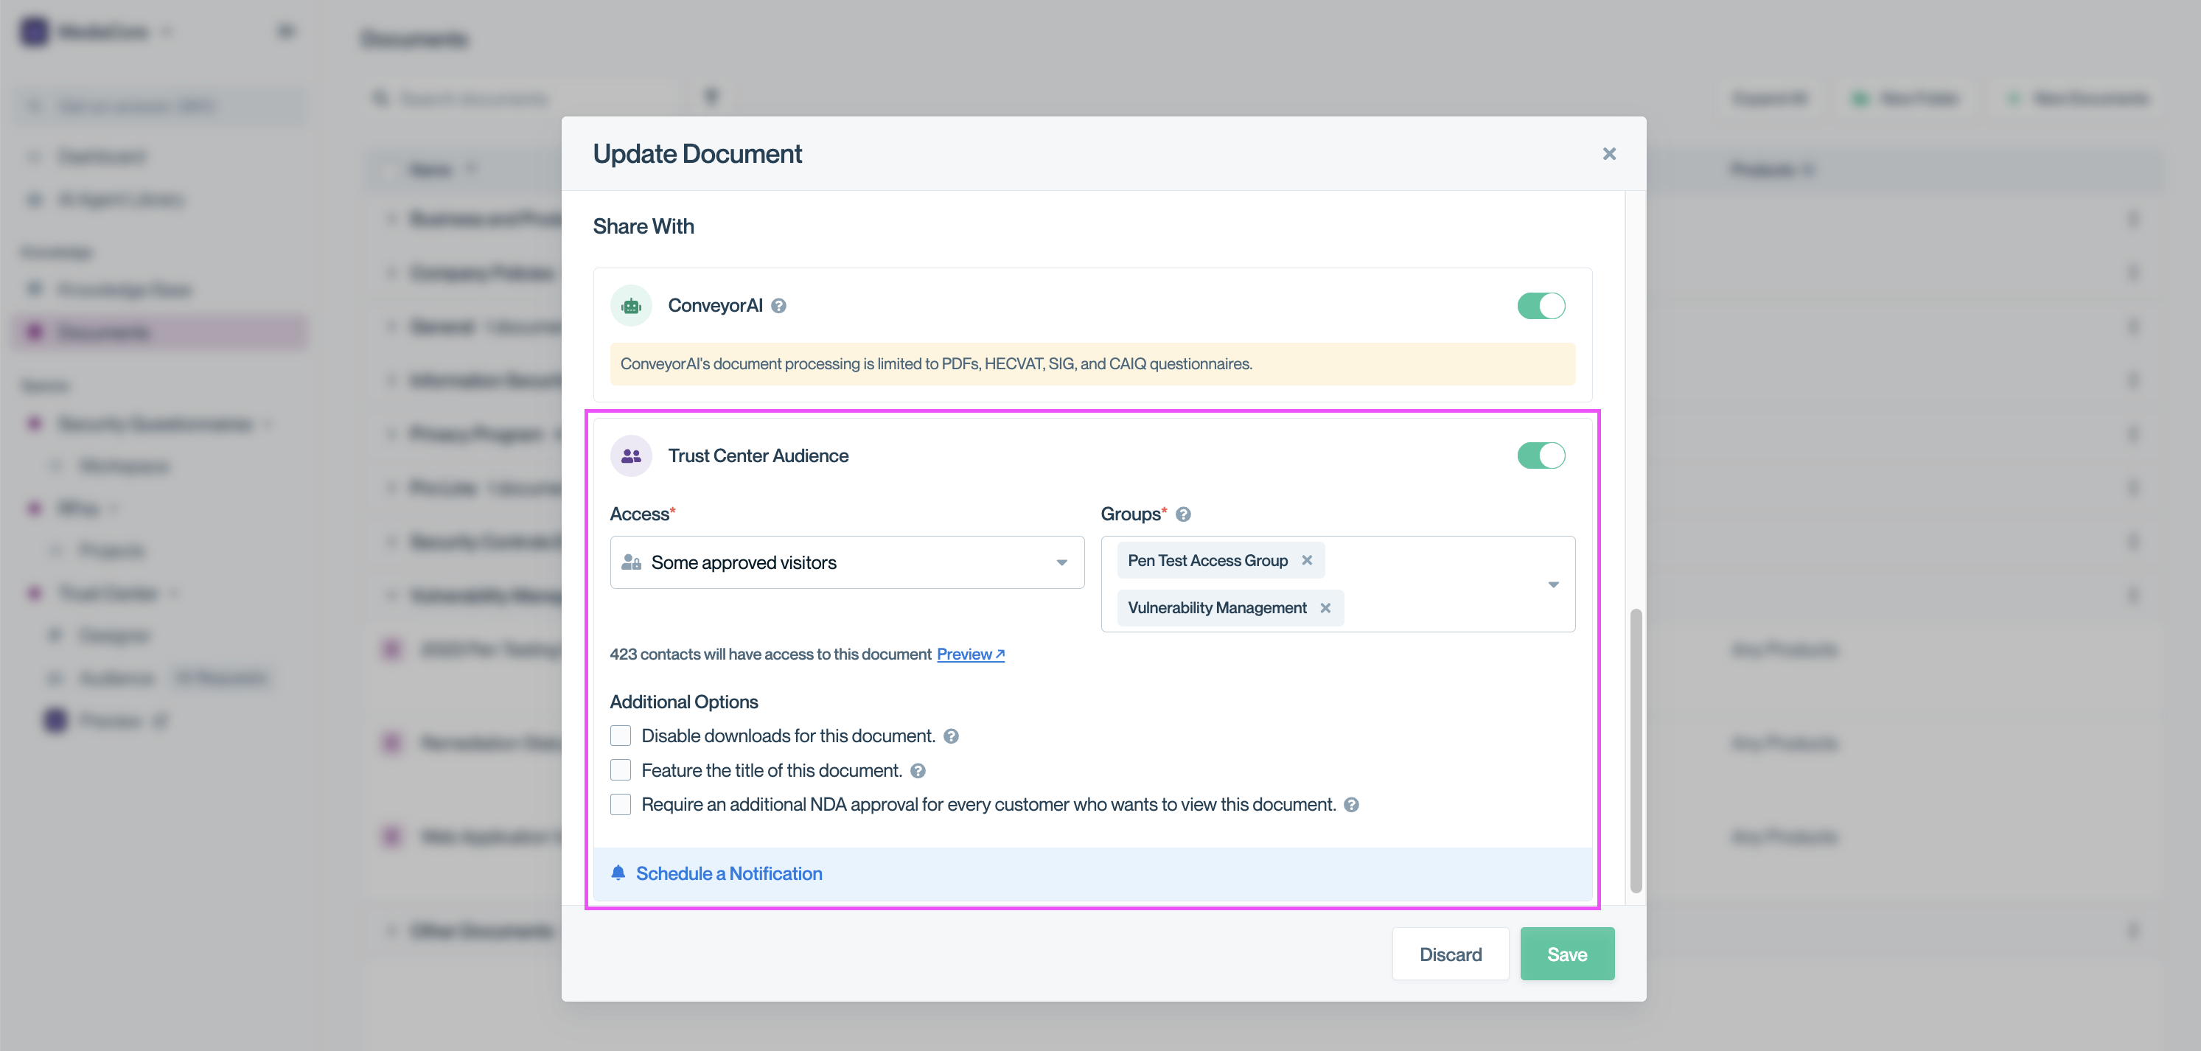Turn off the Trust Center Audience toggle

1541,456
